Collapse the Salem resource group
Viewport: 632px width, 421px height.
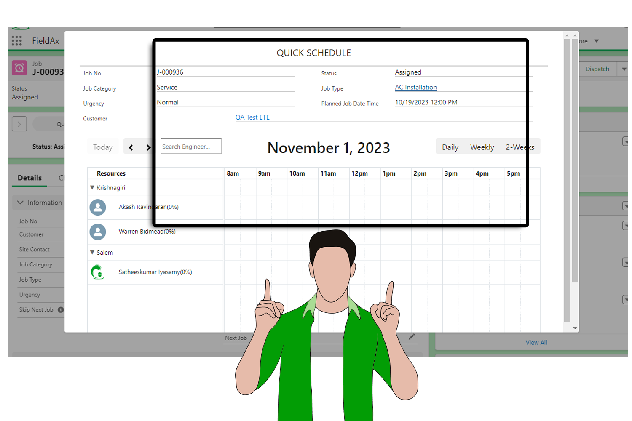[92, 252]
